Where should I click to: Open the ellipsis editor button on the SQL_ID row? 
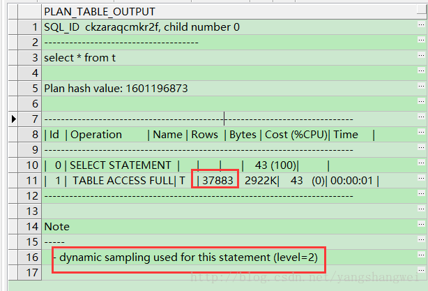[x=420, y=27]
